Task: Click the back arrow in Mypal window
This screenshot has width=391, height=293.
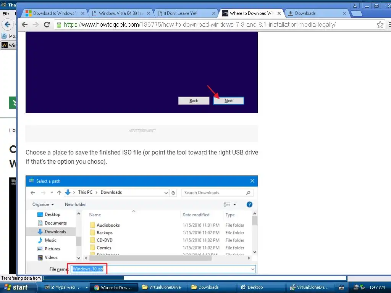Action: pyautogui.click(x=8, y=24)
